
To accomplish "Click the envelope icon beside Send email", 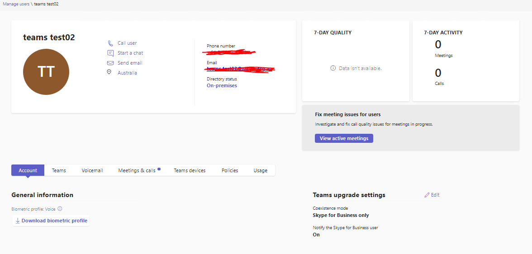I will (x=110, y=63).
